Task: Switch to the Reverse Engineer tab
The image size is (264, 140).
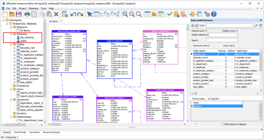Action: pyautogui.click(x=52, y=132)
